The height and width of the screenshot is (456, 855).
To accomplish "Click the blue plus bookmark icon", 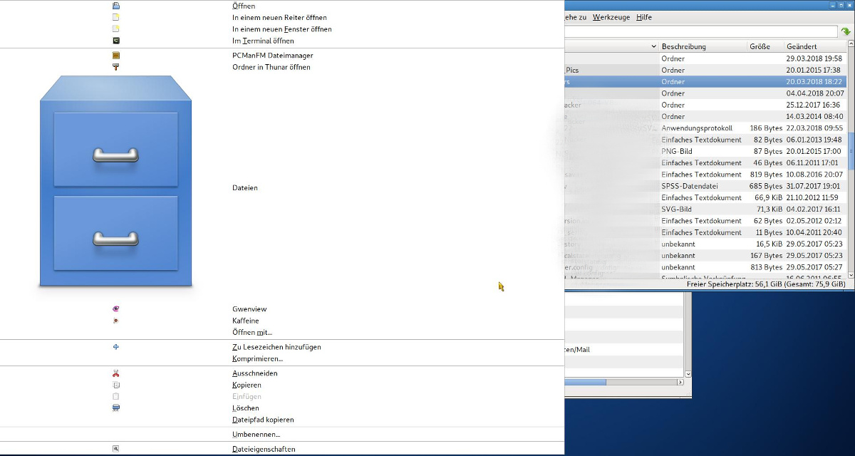I will 116,347.
